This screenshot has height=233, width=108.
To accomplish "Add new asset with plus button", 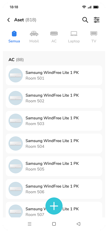I will coord(54,206).
